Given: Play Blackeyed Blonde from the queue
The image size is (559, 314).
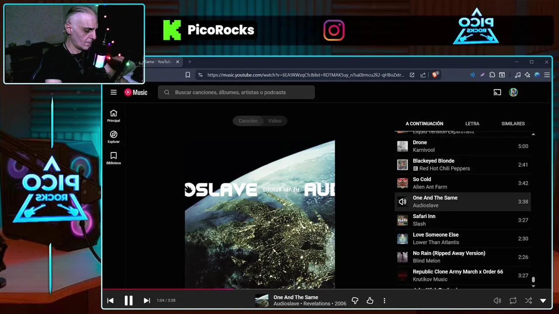Looking at the screenshot, I should point(463,164).
